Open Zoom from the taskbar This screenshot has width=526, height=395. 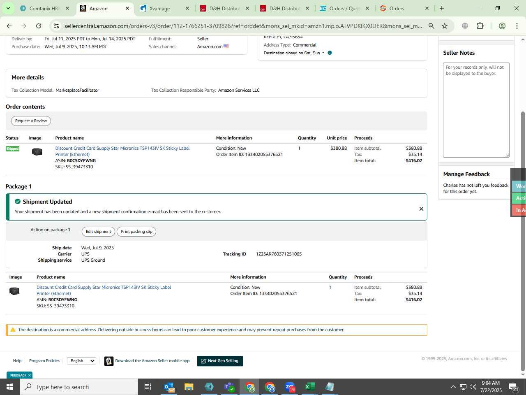[x=290, y=387]
